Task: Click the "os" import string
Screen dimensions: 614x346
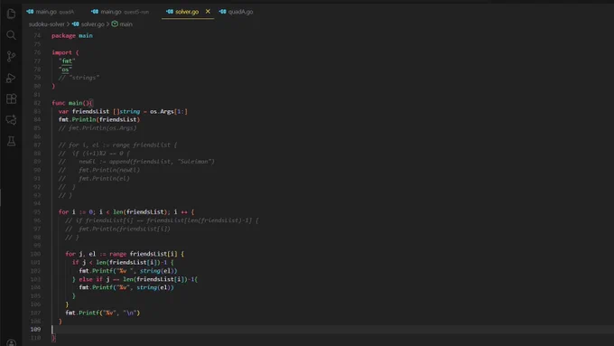Action: 65,70
